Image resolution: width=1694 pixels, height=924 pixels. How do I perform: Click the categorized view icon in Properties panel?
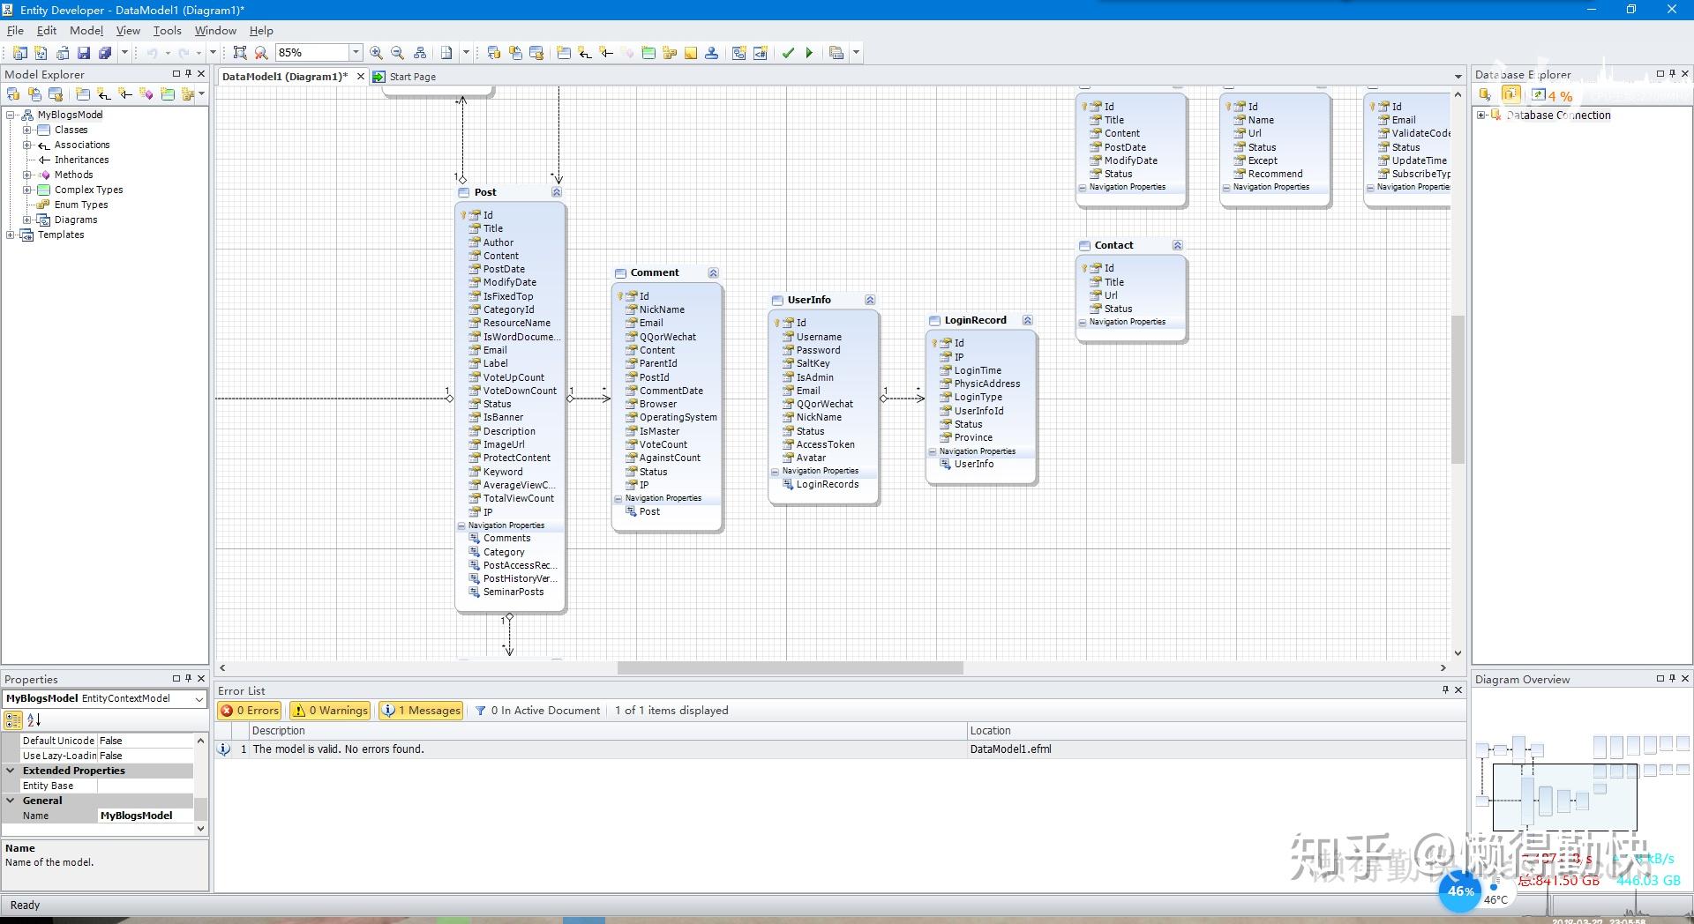pyautogui.click(x=12, y=720)
